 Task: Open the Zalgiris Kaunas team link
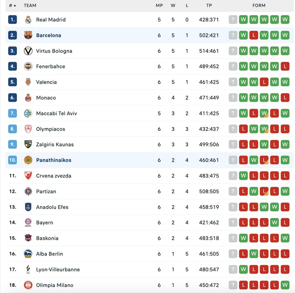click(x=55, y=144)
